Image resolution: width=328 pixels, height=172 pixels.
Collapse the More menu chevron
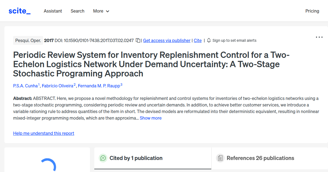107,11
